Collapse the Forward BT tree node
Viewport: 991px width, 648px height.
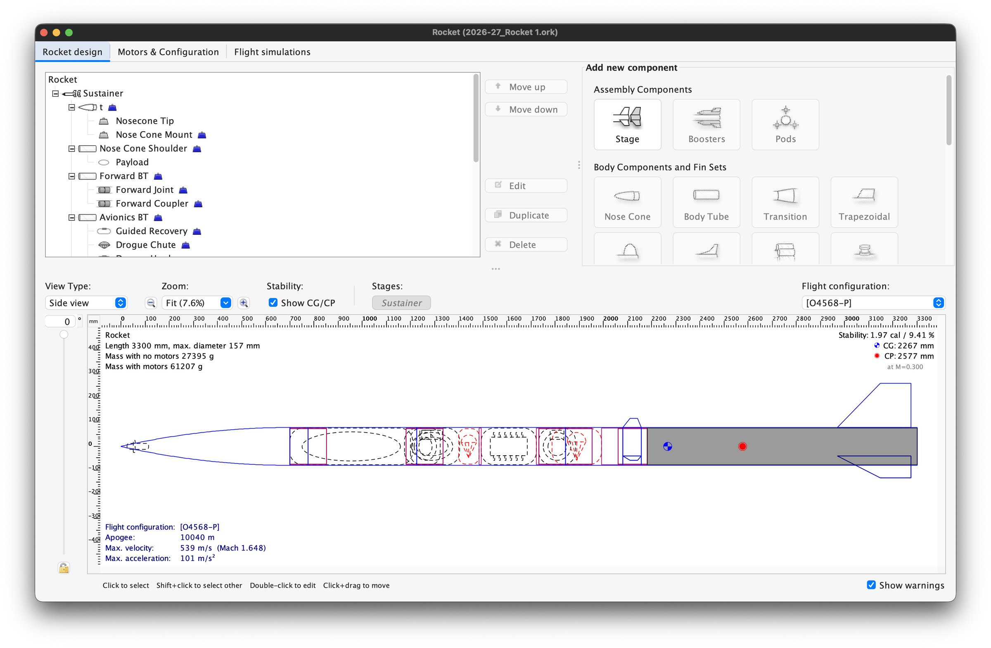71,177
